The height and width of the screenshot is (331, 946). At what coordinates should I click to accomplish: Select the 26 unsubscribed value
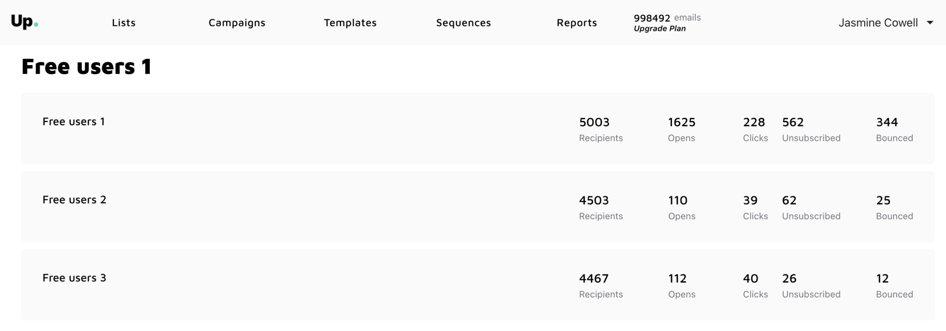point(789,278)
